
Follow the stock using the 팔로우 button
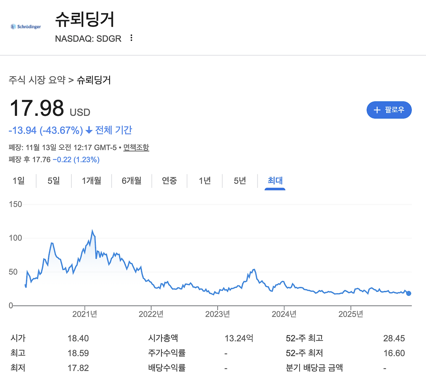389,110
